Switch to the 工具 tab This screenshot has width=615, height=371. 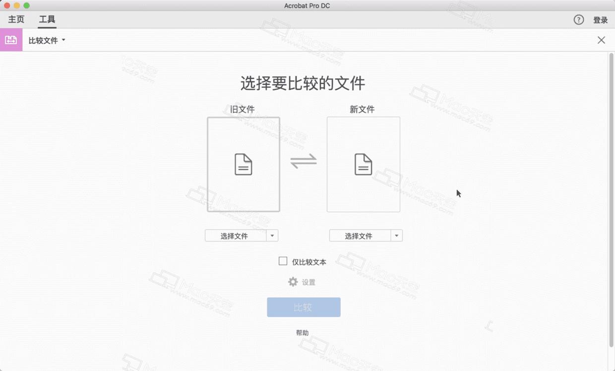point(47,20)
